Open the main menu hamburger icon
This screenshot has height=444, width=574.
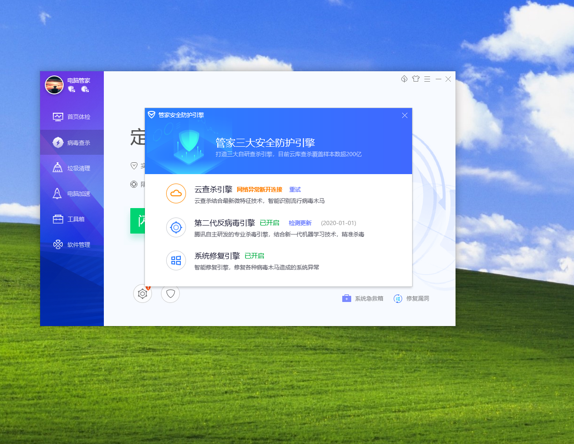[x=427, y=79]
